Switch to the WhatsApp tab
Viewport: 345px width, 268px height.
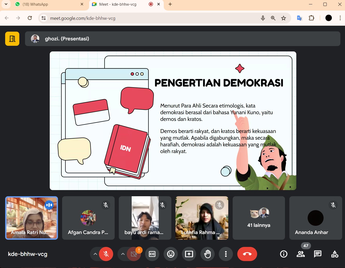coord(49,4)
